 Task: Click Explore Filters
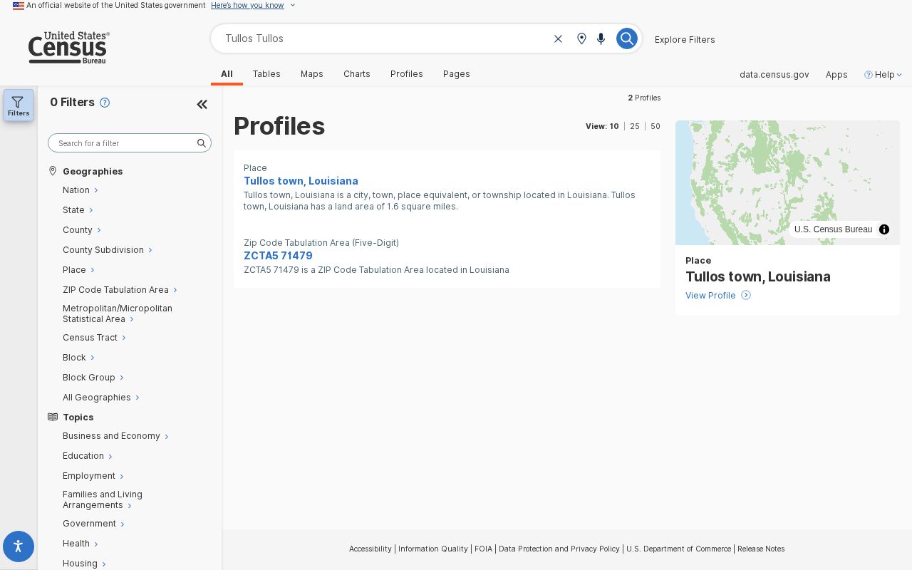coord(685,40)
